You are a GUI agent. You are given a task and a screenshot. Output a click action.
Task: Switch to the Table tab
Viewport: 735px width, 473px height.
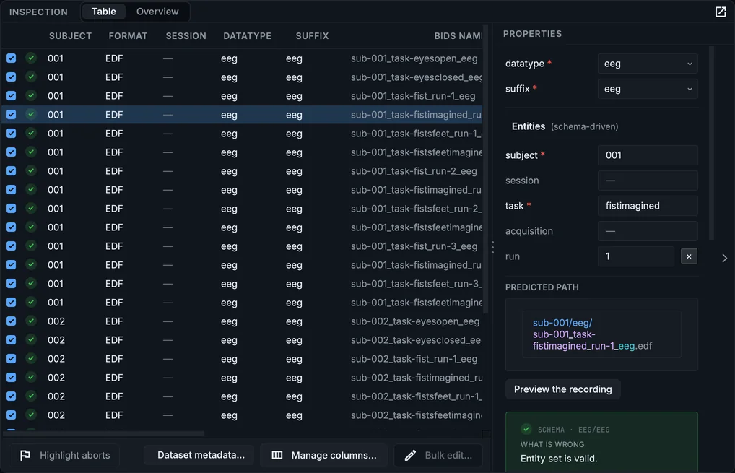(103, 12)
